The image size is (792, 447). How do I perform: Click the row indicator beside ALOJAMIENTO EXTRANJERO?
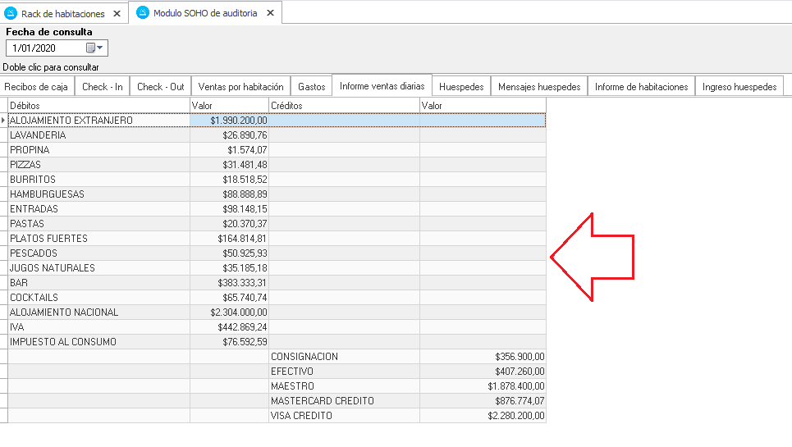(4, 121)
